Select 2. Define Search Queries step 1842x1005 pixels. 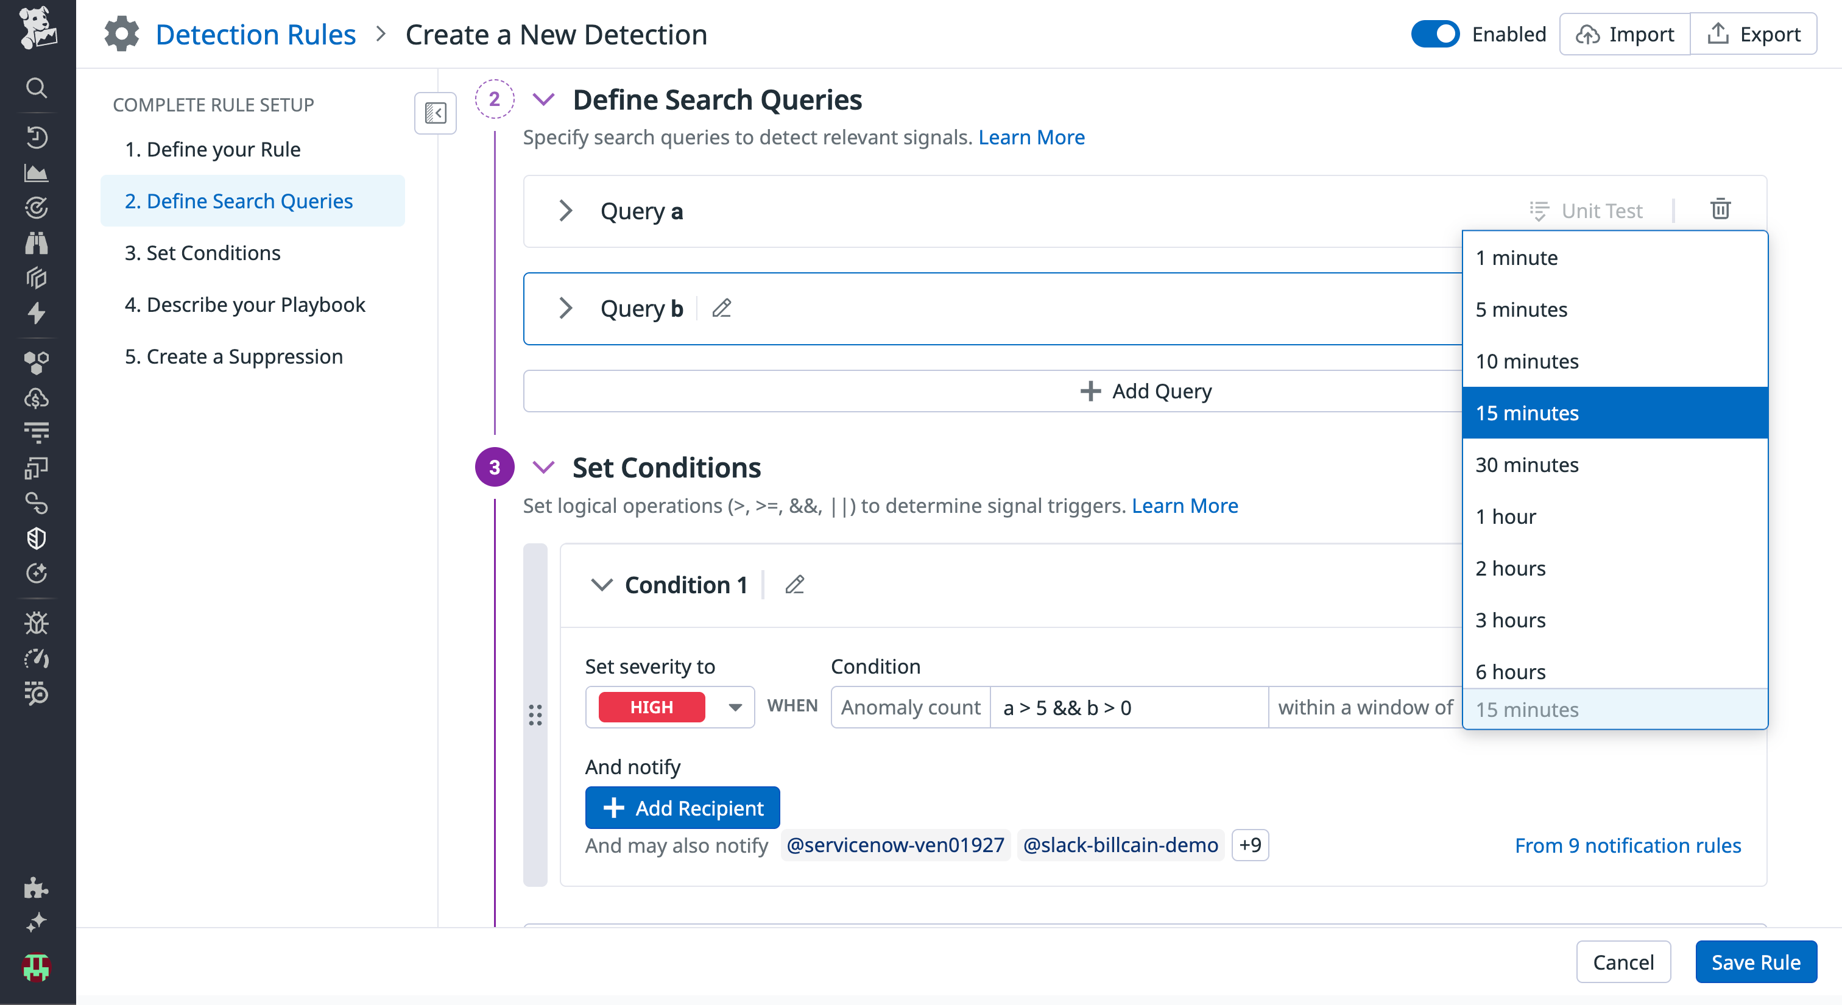click(x=238, y=201)
